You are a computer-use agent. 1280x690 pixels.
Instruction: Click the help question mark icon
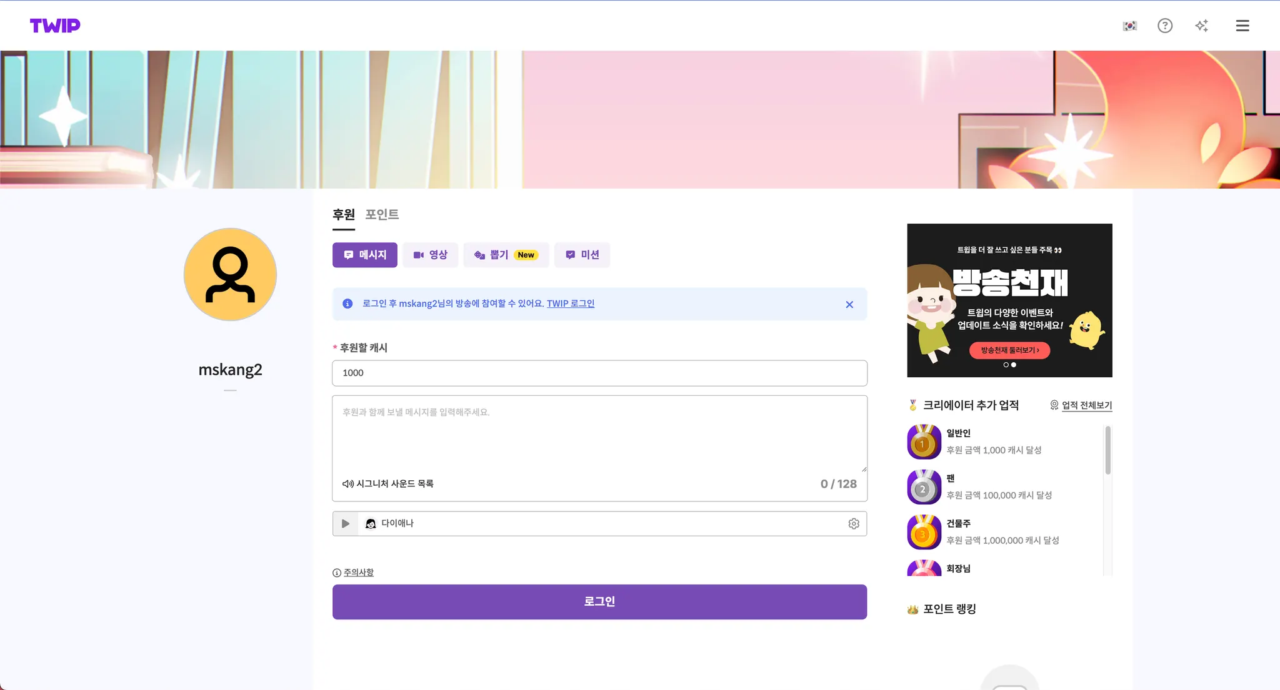(x=1165, y=26)
